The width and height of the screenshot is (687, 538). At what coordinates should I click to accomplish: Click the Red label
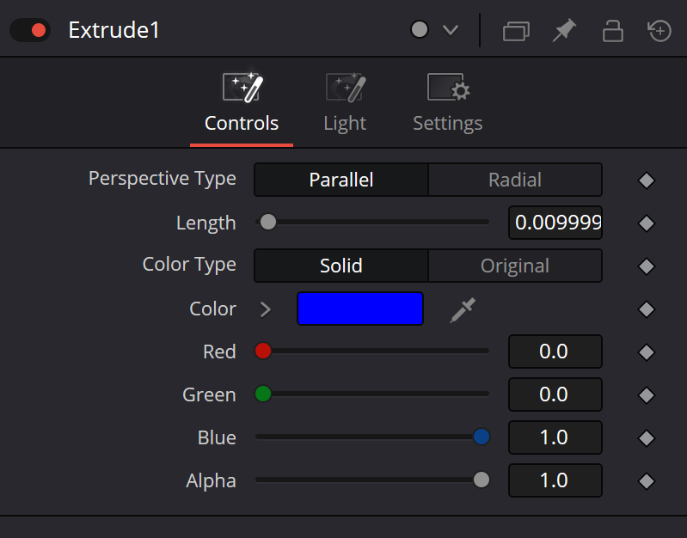click(x=219, y=352)
